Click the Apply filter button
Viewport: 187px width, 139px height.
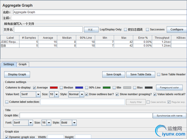136,102
